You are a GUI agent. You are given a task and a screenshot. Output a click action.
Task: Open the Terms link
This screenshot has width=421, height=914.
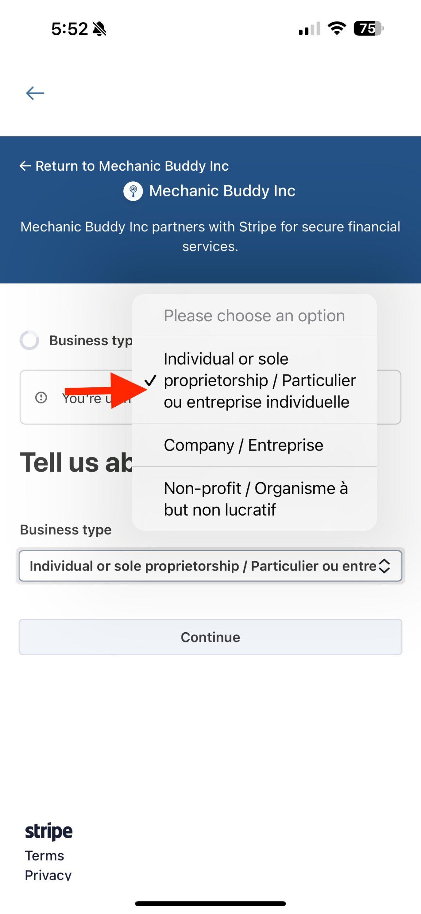[x=45, y=856]
